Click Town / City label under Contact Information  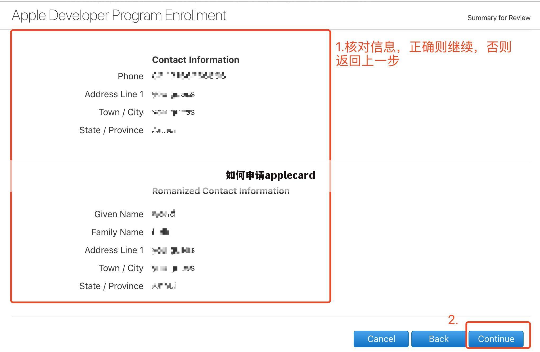click(x=121, y=112)
